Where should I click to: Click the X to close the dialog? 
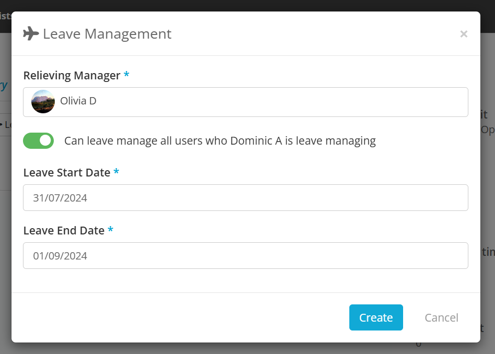(464, 34)
